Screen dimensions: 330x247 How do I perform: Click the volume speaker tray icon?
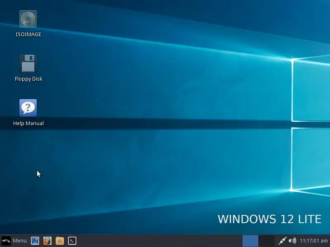292,241
